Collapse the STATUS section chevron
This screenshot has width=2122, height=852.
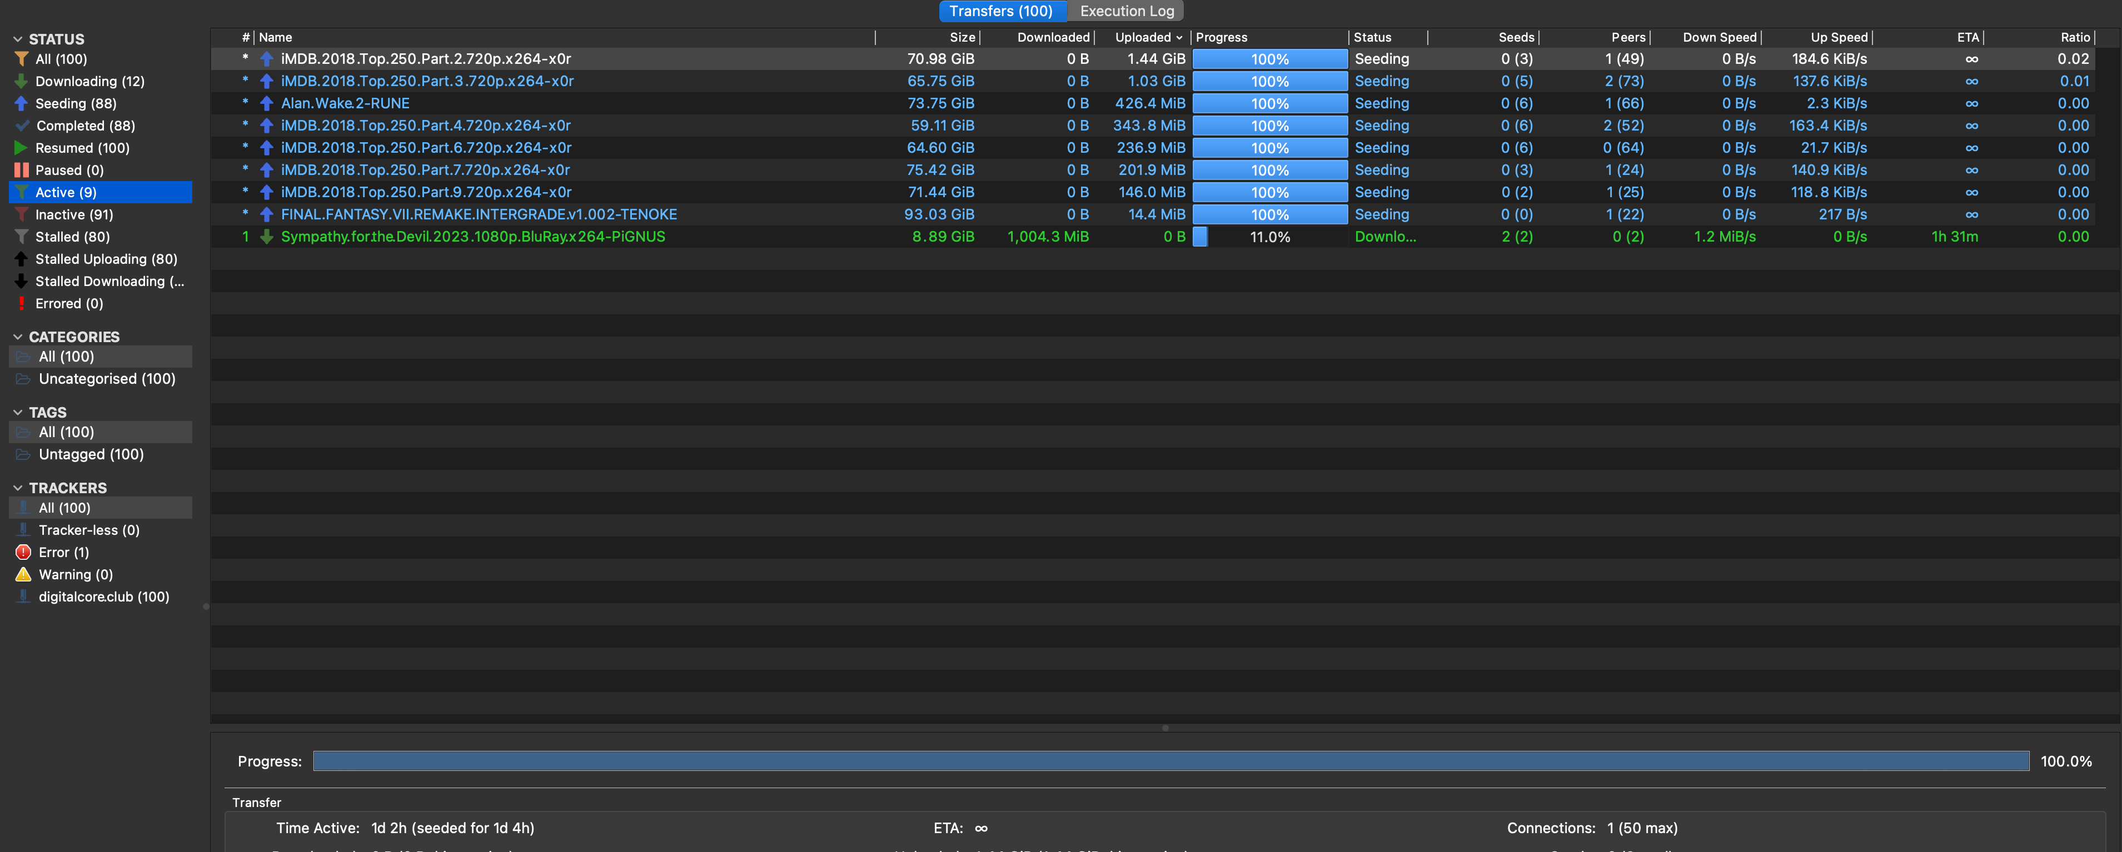[x=17, y=39]
